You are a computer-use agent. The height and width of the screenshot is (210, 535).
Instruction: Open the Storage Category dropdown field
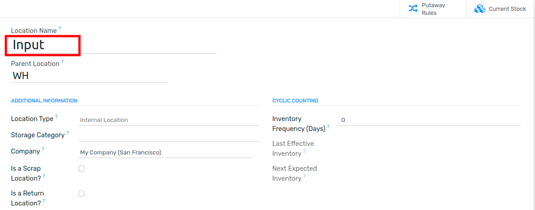coord(168,136)
